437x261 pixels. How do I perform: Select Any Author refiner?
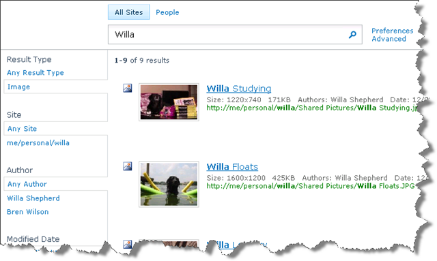tap(27, 184)
